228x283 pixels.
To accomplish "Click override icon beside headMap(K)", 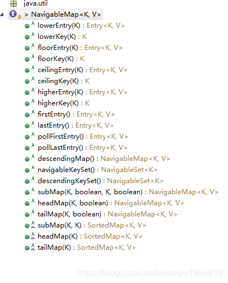I will 33,235.
